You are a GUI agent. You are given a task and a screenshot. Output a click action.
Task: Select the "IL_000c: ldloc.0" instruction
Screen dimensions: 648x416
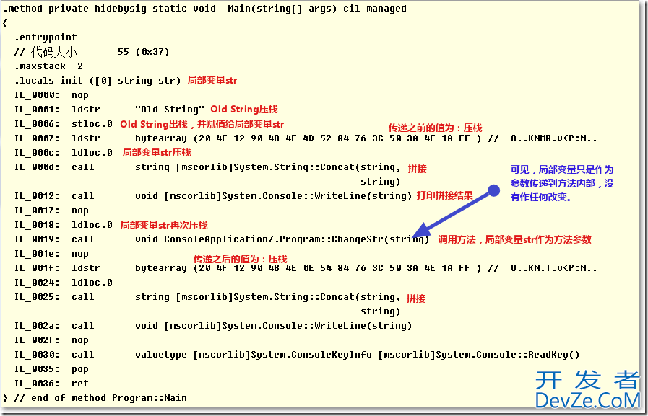click(64, 153)
